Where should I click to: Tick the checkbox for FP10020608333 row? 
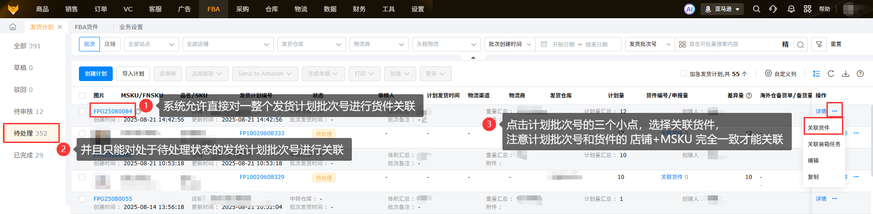82,133
